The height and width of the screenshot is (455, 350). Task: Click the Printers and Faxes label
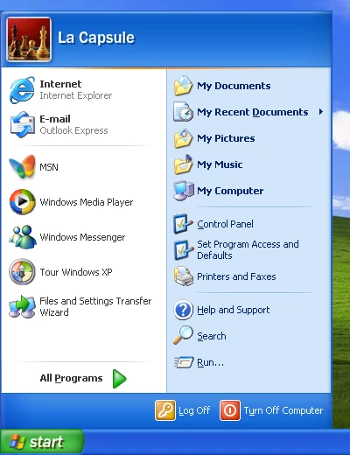236,276
